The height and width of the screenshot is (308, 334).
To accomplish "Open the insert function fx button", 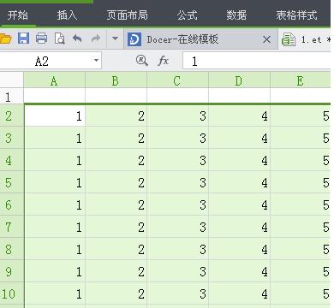I will [163, 61].
